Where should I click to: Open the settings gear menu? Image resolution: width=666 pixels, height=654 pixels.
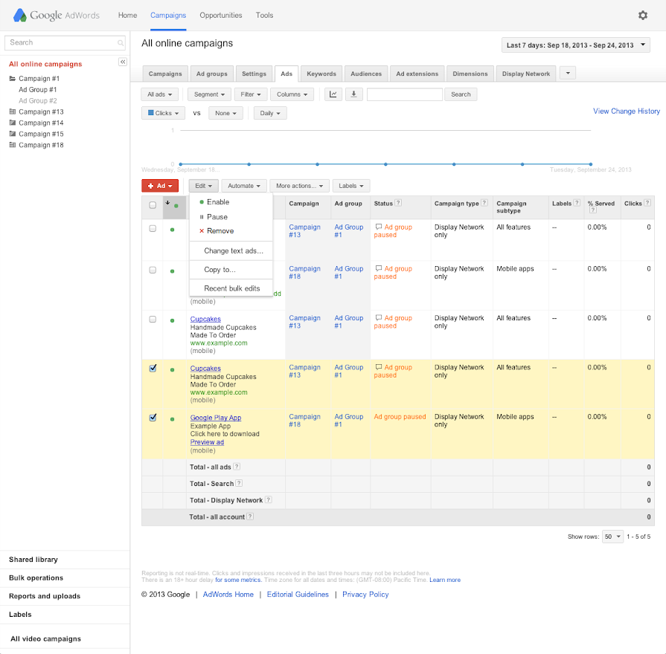coord(643,15)
